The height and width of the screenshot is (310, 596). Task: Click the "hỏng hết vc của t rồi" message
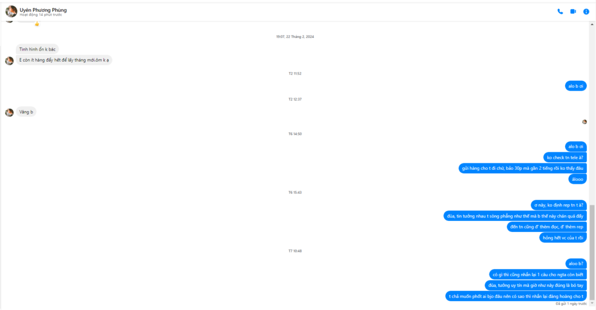563,238
